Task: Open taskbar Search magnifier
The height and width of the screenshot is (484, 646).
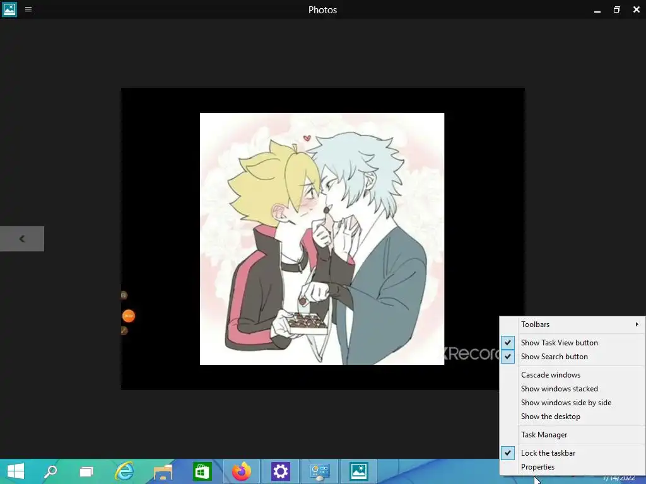Action: point(50,471)
